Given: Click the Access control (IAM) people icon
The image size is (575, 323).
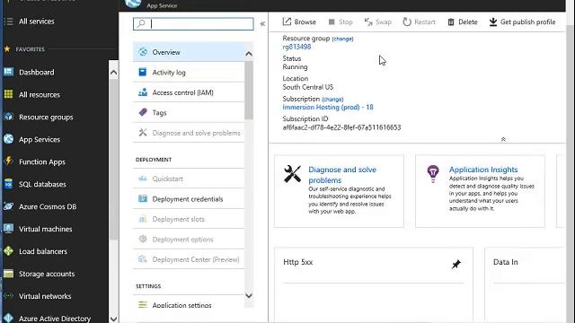Looking at the screenshot, I should [x=143, y=92].
